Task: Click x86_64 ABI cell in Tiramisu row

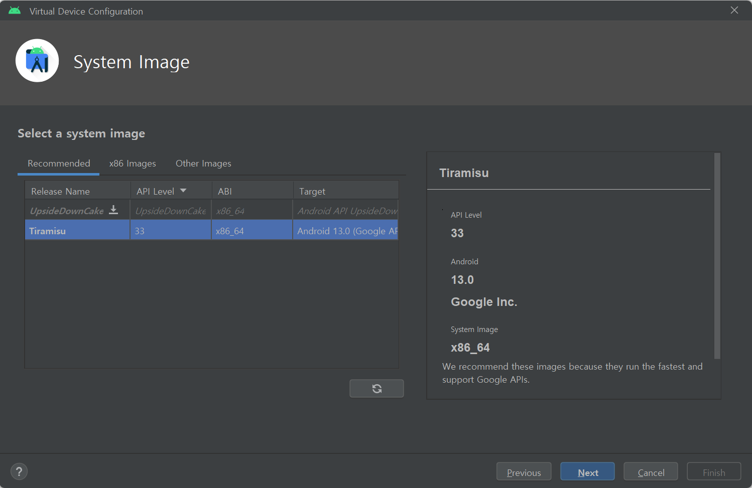Action: click(x=252, y=231)
